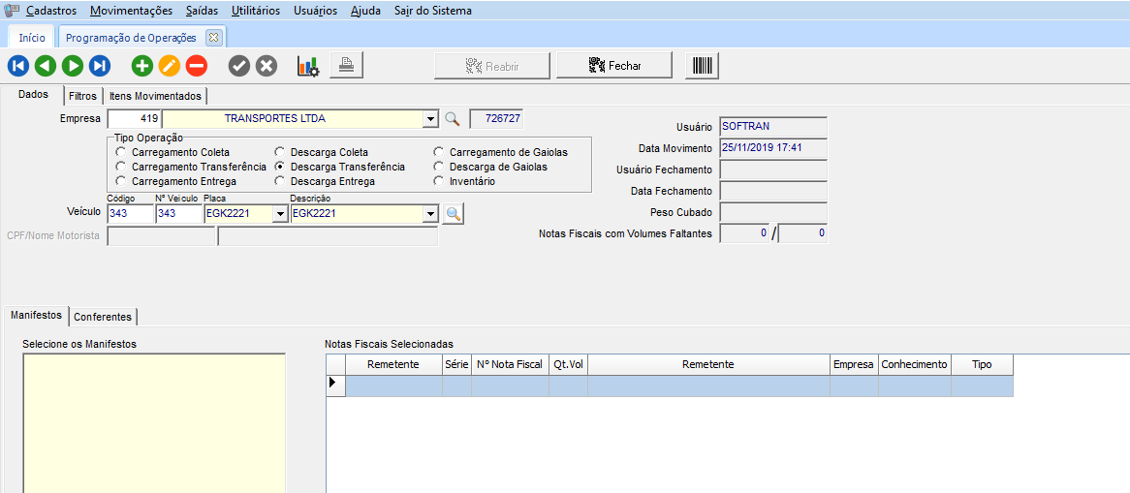Image resolution: width=1130 pixels, height=493 pixels.
Task: Click Sair do Sistema menu item
Action: (434, 11)
